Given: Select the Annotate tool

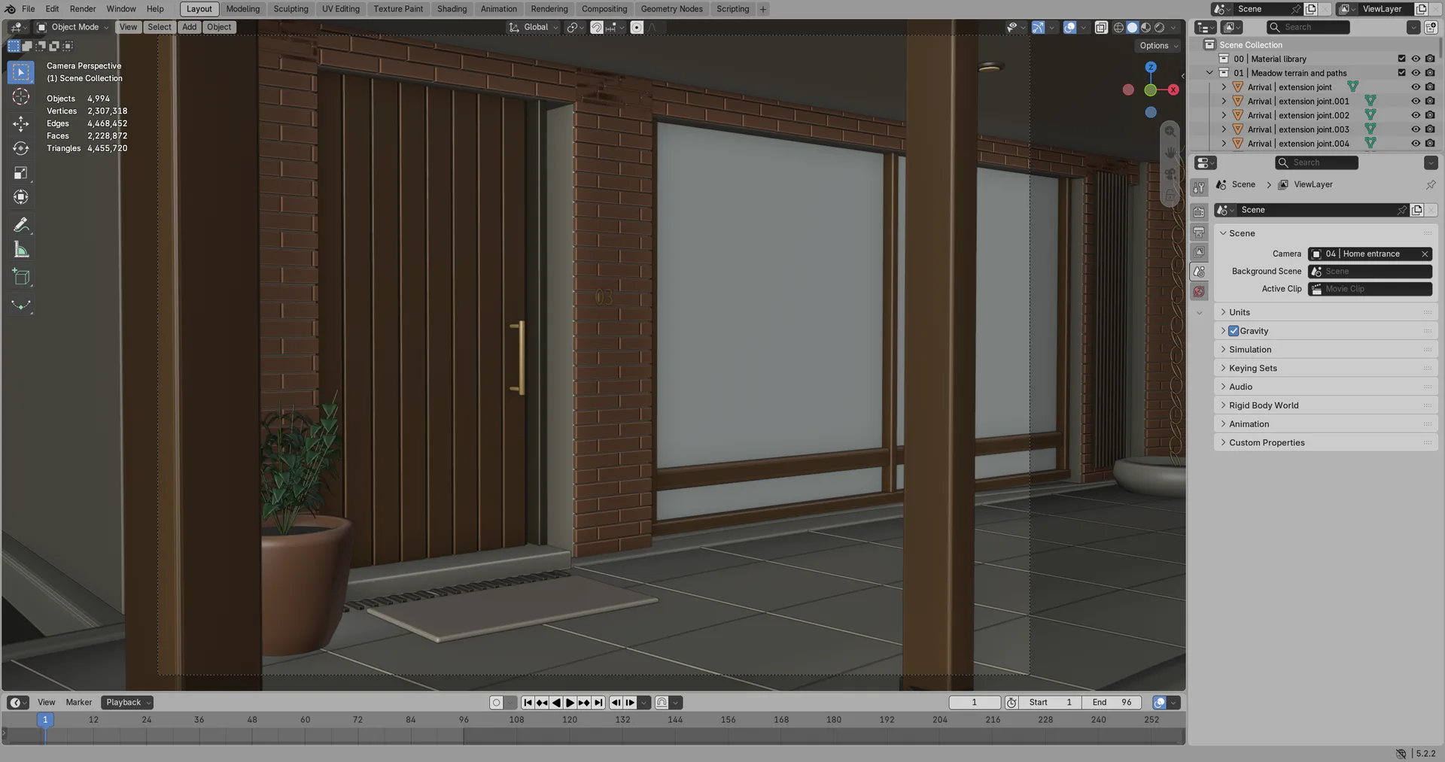Looking at the screenshot, I should [x=21, y=225].
